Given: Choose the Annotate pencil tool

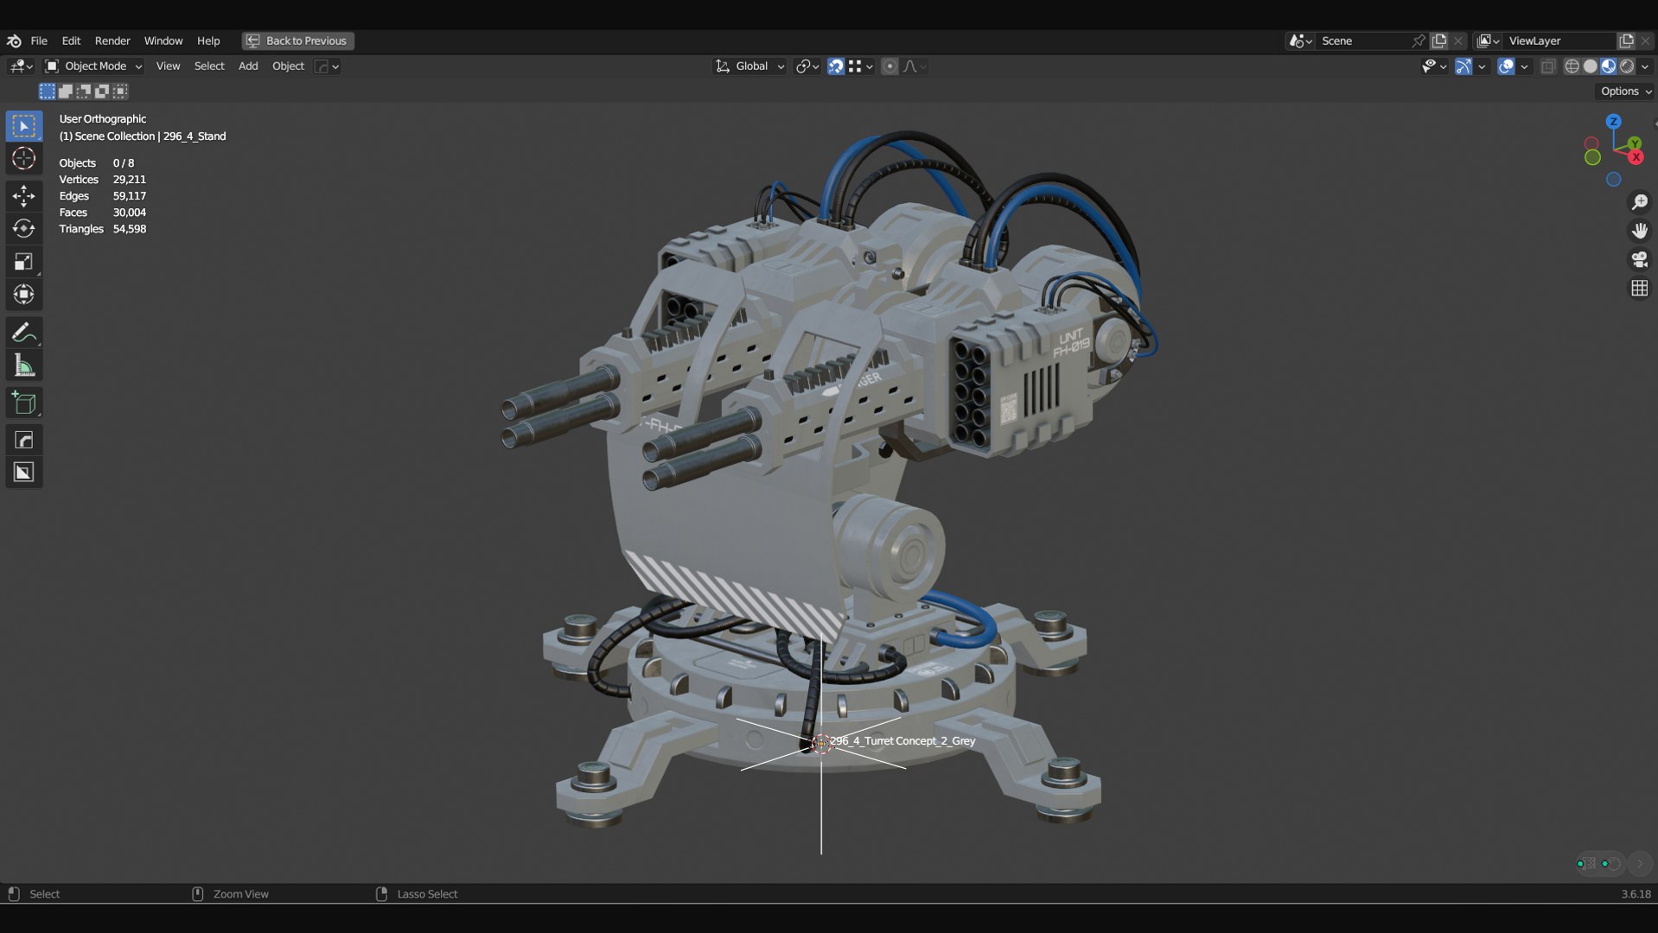Looking at the screenshot, I should [x=24, y=333].
